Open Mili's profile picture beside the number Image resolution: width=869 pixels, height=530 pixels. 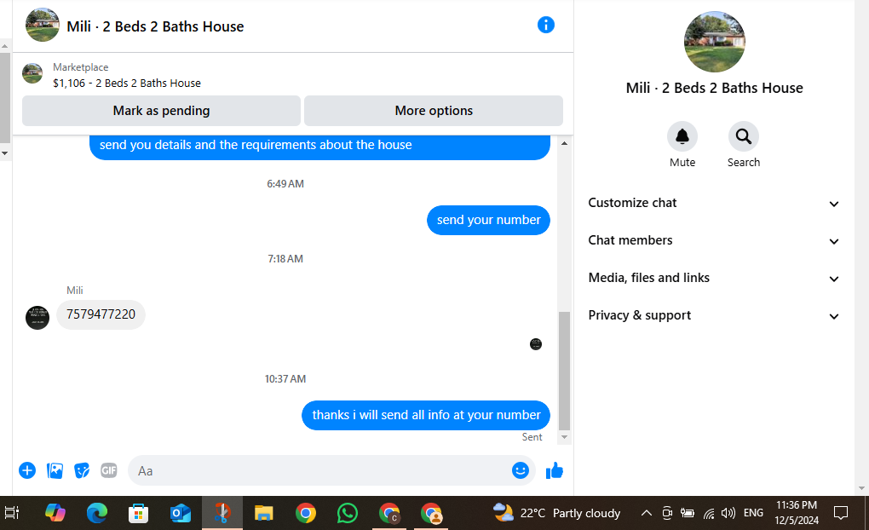point(37,318)
